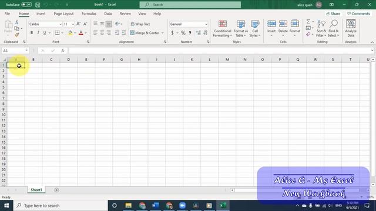
Task: Apply Percent Style
Action: 183,33
